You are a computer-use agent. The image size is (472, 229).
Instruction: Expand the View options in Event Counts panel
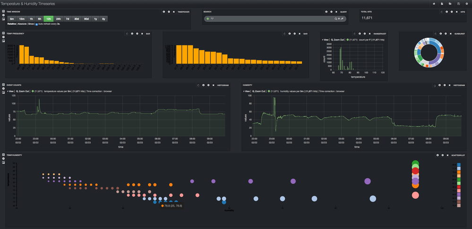(x=10, y=91)
